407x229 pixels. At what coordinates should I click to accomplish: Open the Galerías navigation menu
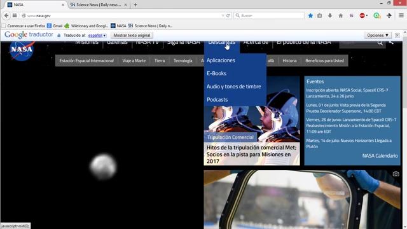pos(117,43)
